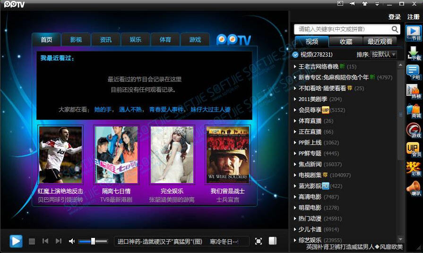Image resolution: width=423 pixels, height=253 pixels.
Task: Select the 最近观看 recent tab
Action: [x=380, y=42]
